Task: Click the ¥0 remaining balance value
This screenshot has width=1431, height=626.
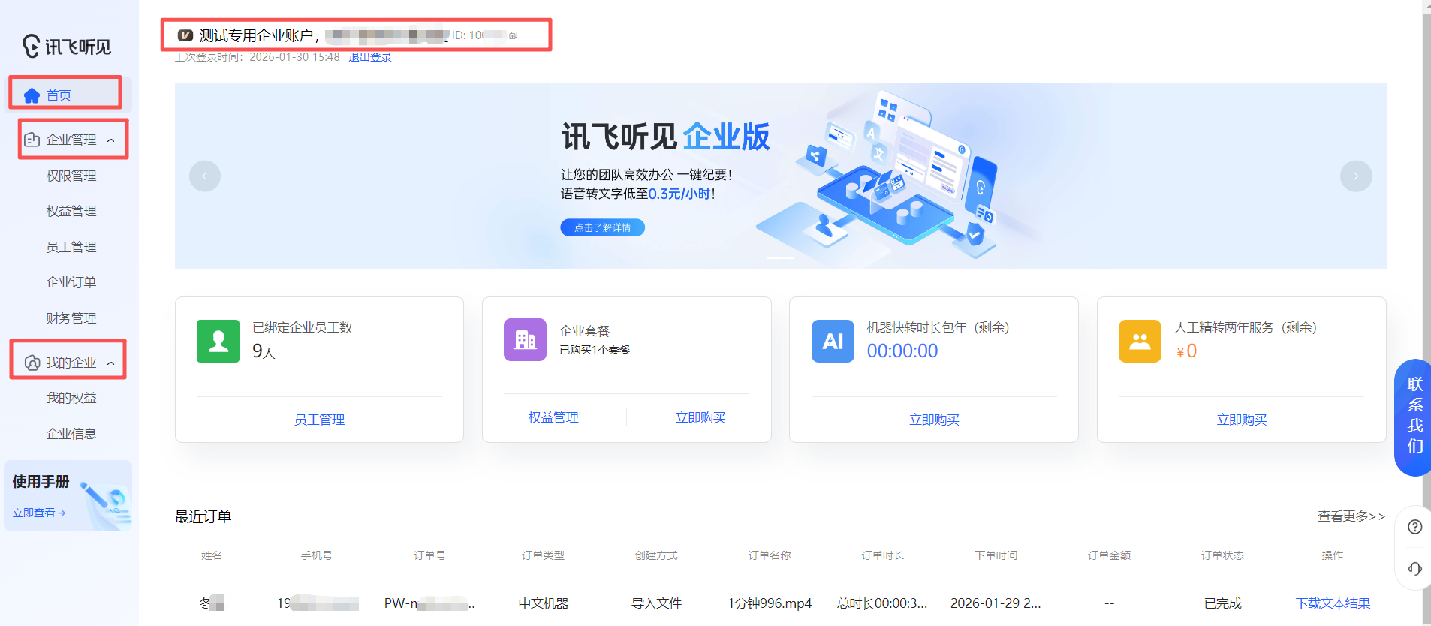Action: (x=1186, y=351)
